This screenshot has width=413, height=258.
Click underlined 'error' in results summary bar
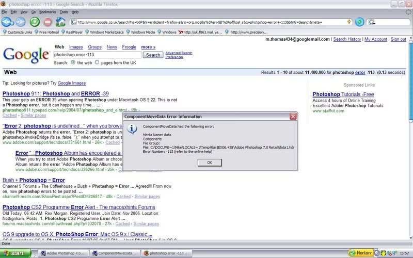point(360,72)
